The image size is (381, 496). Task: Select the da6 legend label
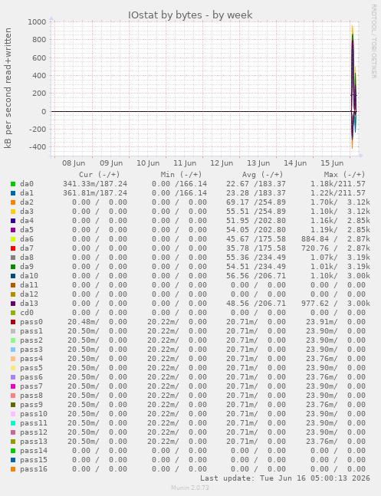(27, 239)
